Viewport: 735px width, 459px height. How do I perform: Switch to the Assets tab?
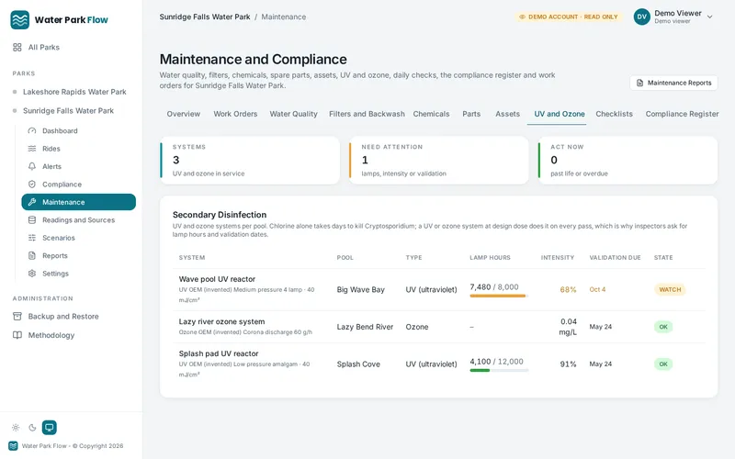click(x=508, y=114)
